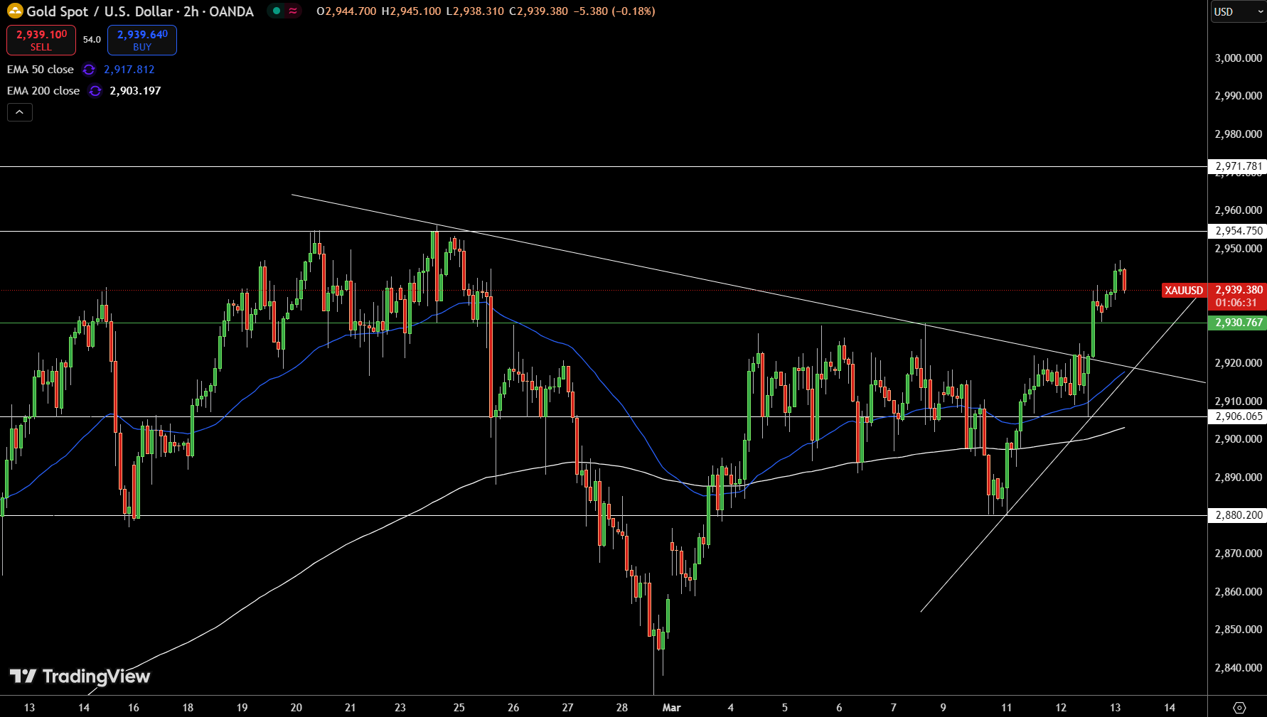
Task: Click the OANDA data source label
Action: point(231,11)
